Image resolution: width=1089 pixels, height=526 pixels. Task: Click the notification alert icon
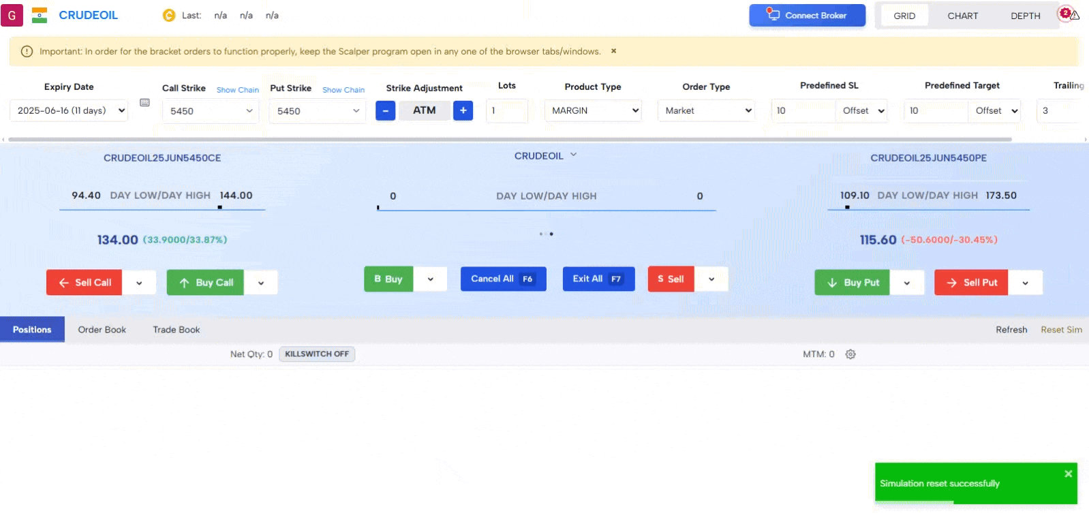pyautogui.click(x=1068, y=14)
